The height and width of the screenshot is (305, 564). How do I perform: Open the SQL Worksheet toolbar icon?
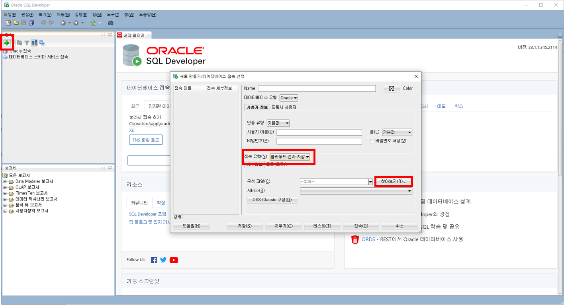(93, 23)
